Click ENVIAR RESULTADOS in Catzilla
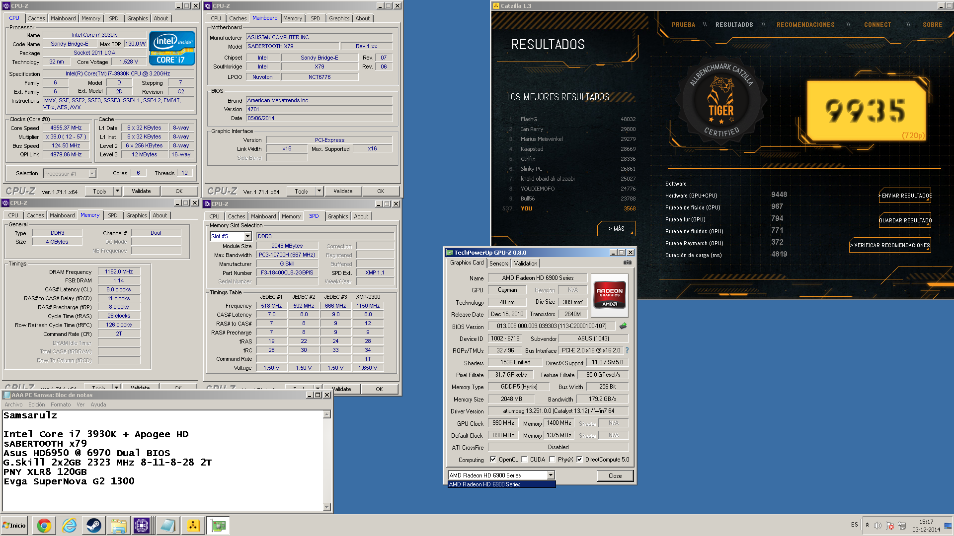954x536 pixels. [x=906, y=196]
